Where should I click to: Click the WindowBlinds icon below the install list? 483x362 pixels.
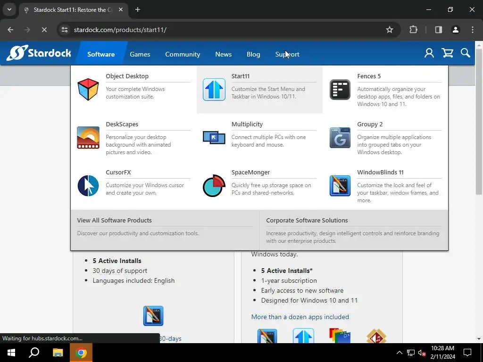[x=153, y=316]
